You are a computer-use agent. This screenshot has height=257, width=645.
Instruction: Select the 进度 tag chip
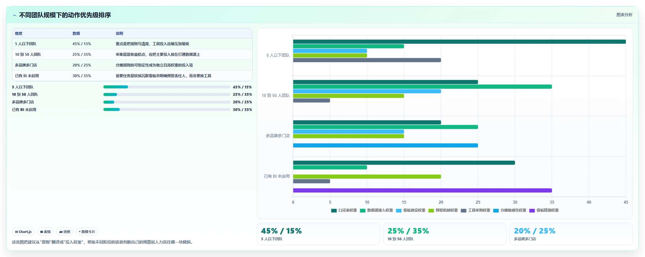64,232
